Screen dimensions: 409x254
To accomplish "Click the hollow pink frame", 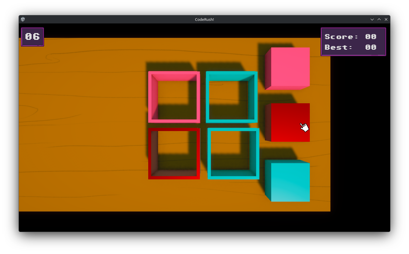I will tap(174, 97).
